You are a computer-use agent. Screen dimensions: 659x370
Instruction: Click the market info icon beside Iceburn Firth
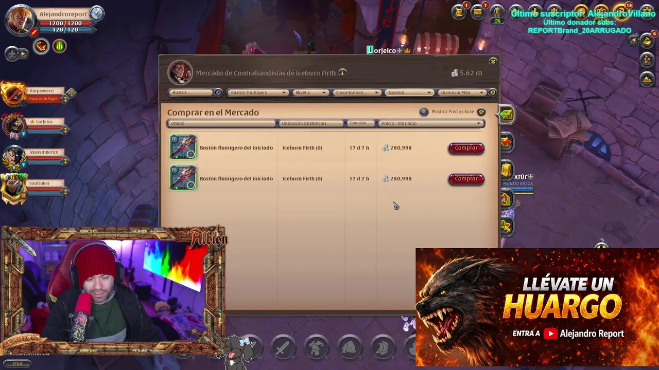click(x=342, y=73)
